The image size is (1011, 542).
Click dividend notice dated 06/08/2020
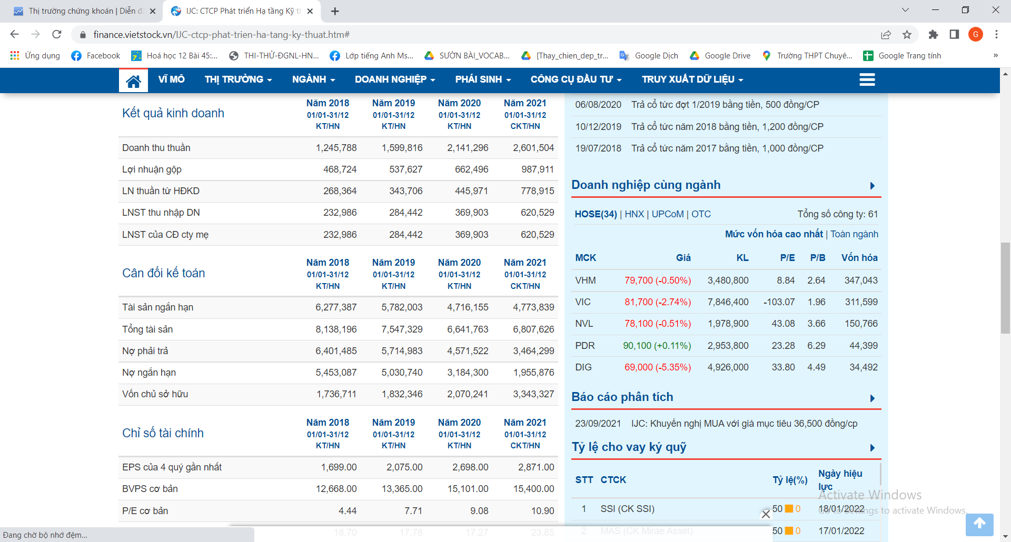(x=726, y=105)
